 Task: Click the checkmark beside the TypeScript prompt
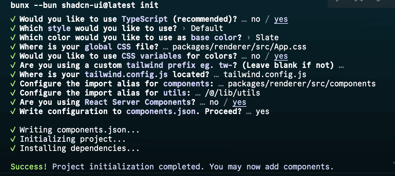point(13,19)
